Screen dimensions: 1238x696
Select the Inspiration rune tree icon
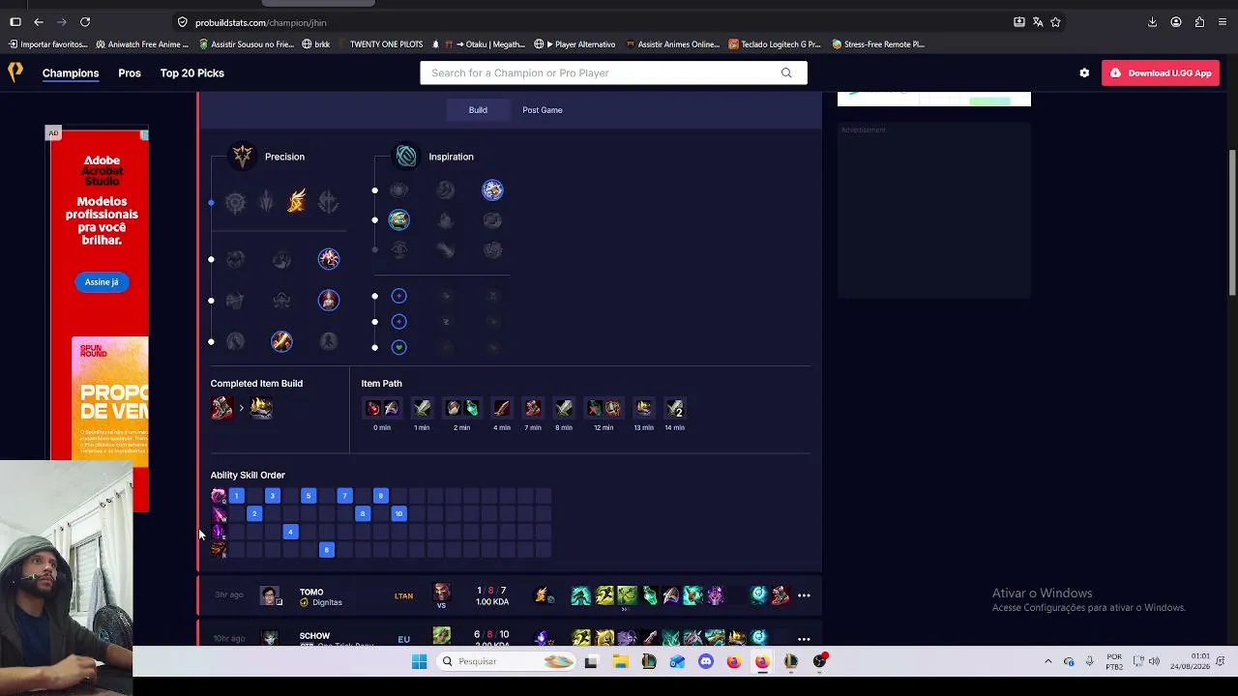[x=406, y=156]
